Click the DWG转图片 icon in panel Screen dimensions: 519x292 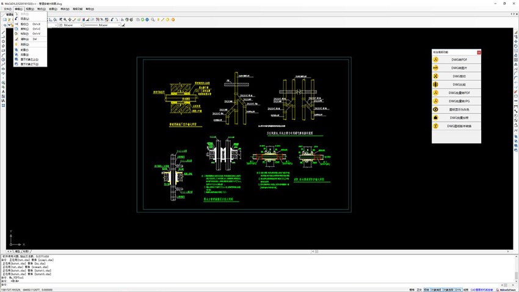click(x=435, y=68)
